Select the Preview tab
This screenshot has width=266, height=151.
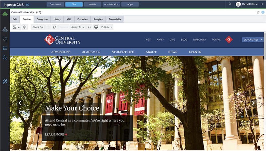point(27,19)
